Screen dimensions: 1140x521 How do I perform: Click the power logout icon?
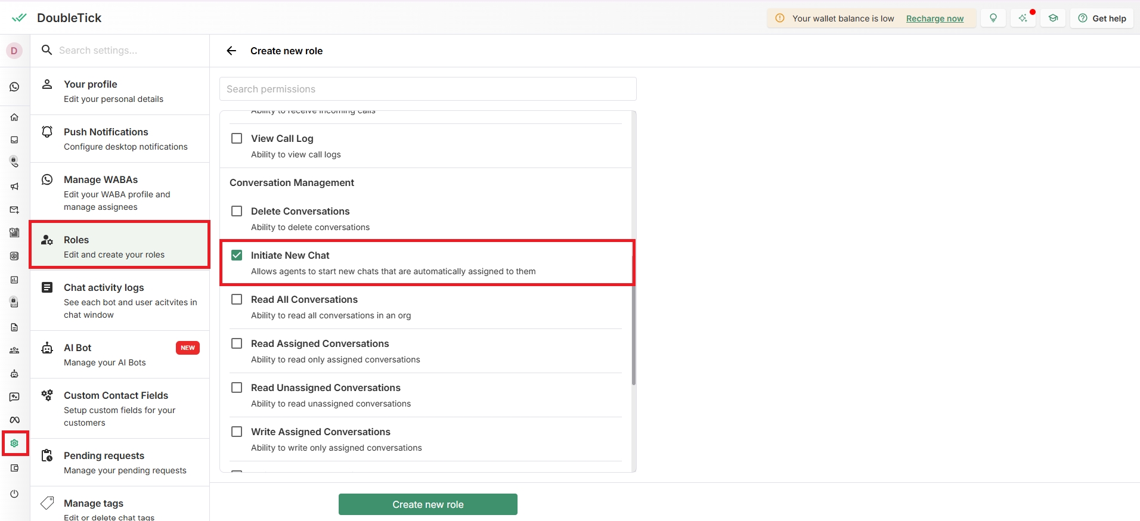coord(14,494)
